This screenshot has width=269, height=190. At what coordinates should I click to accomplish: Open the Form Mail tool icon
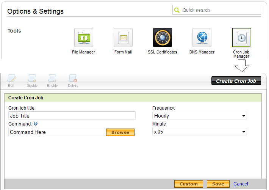click(123, 38)
